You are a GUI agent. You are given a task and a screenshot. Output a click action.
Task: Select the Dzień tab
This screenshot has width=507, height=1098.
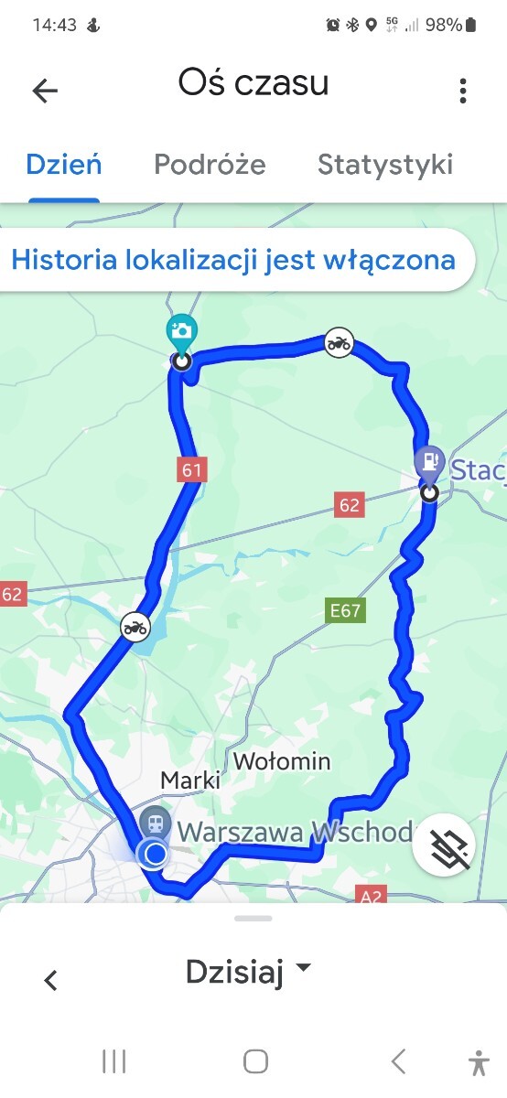coord(64,165)
